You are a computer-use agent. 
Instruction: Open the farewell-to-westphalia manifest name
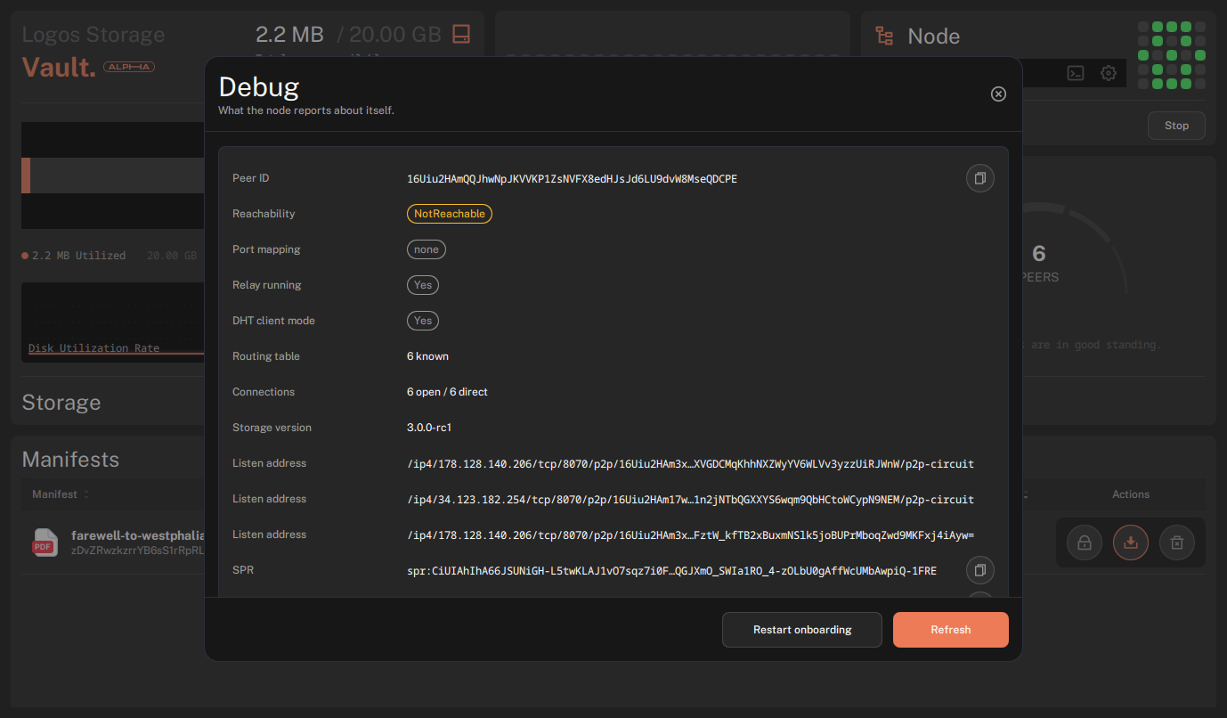coord(138,535)
